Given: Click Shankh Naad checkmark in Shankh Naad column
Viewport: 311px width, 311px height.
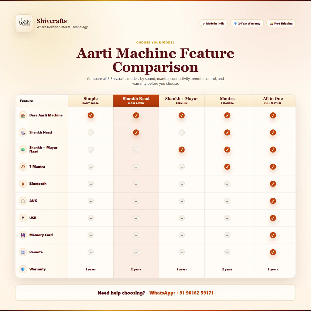Looking at the screenshot, I should (x=136, y=132).
